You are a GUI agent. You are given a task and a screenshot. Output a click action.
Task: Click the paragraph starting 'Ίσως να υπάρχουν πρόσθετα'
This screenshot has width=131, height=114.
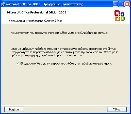64,52
